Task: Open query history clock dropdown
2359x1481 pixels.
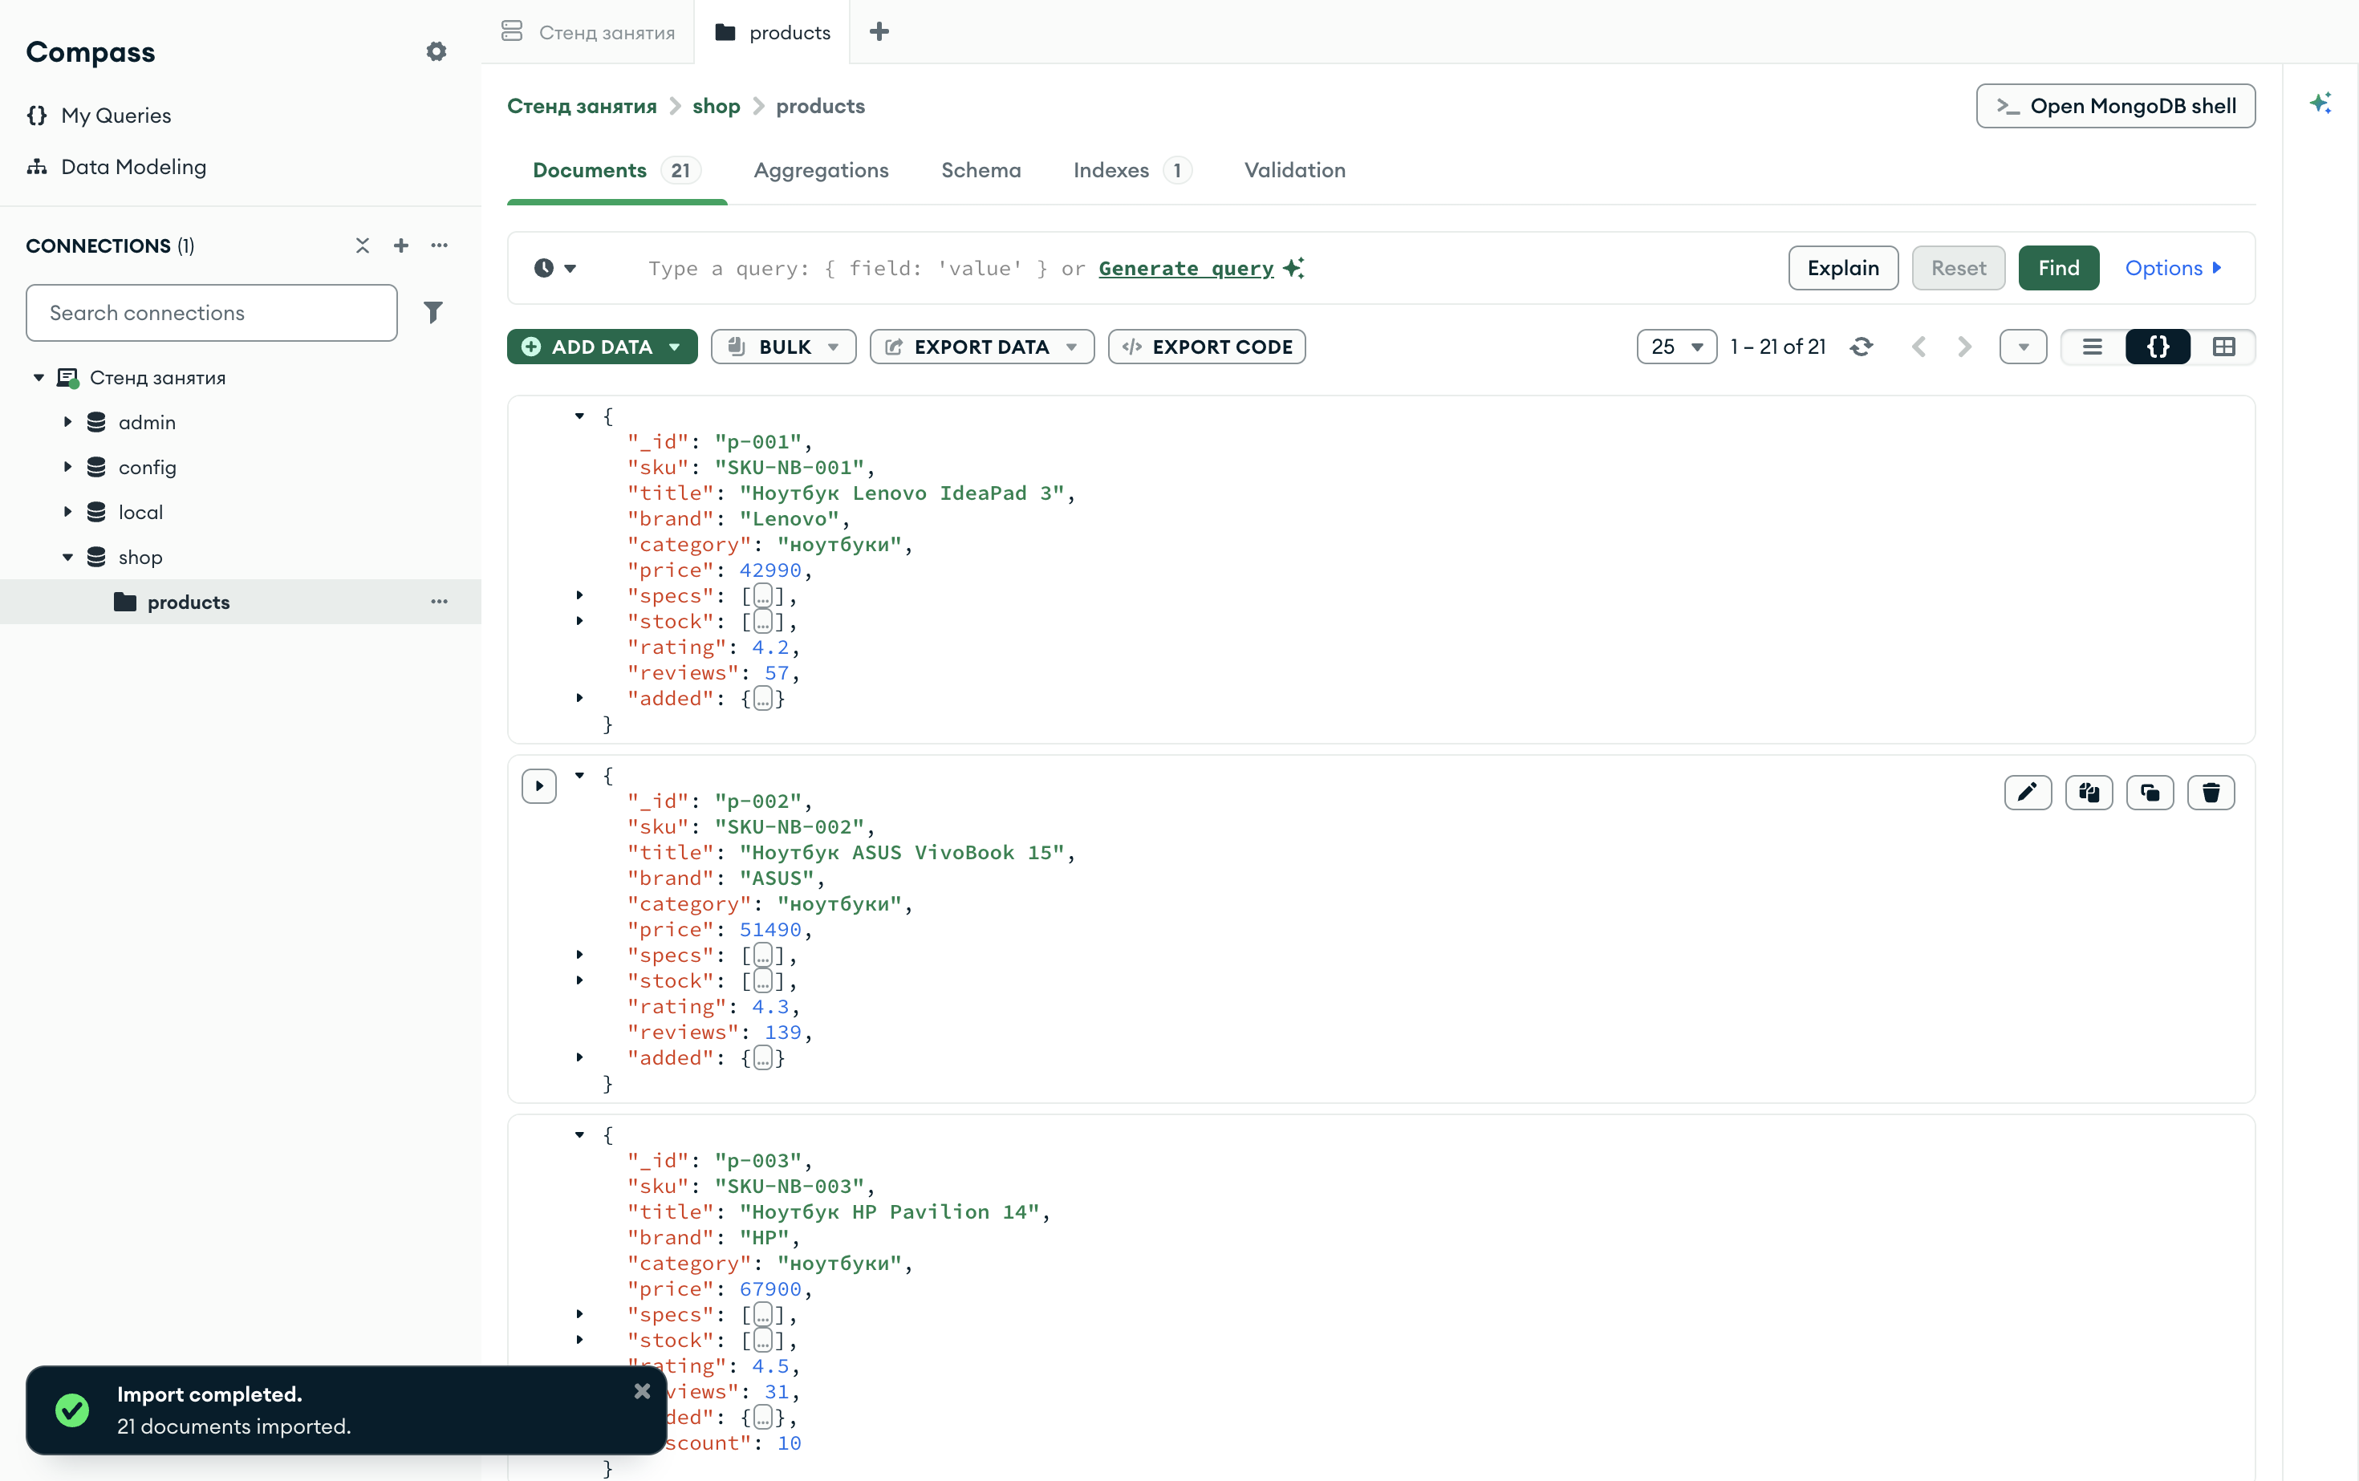Action: point(554,267)
